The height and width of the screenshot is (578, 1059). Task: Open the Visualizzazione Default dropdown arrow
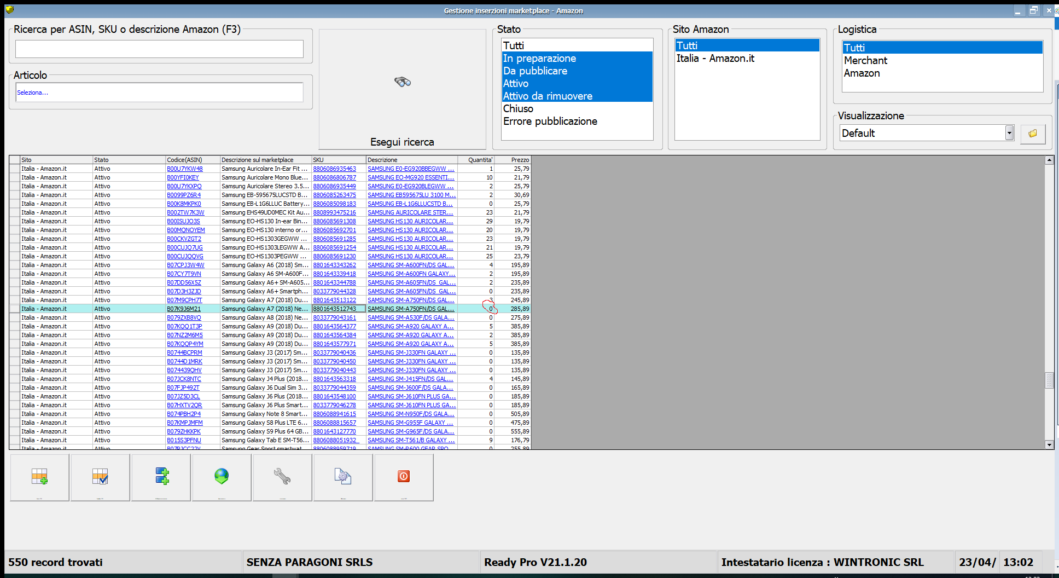pyautogui.click(x=1009, y=133)
